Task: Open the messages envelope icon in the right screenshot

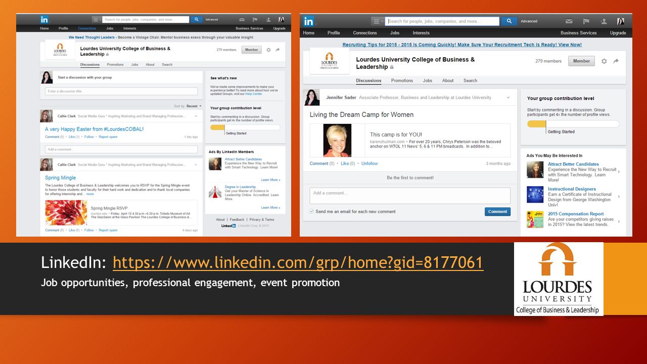Action: tap(569, 21)
